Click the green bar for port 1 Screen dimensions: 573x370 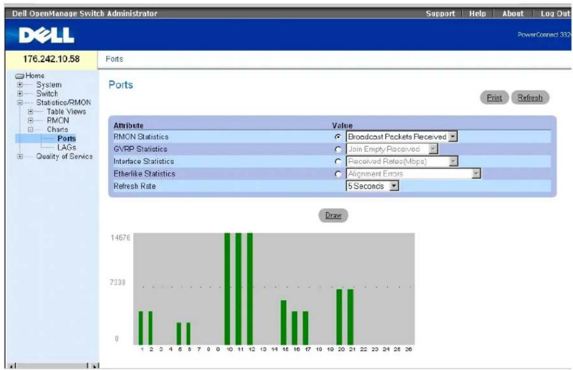tap(141, 328)
